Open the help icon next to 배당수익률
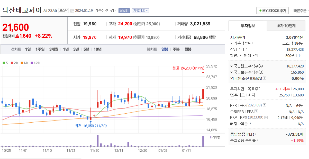This screenshot has height=159, width=309. (251, 124)
